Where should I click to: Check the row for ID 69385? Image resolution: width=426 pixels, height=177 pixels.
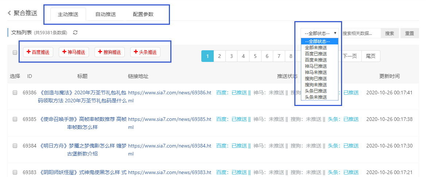coord(15,119)
